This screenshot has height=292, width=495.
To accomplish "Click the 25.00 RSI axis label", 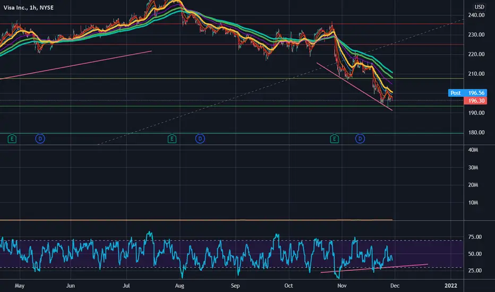I will point(475,271).
